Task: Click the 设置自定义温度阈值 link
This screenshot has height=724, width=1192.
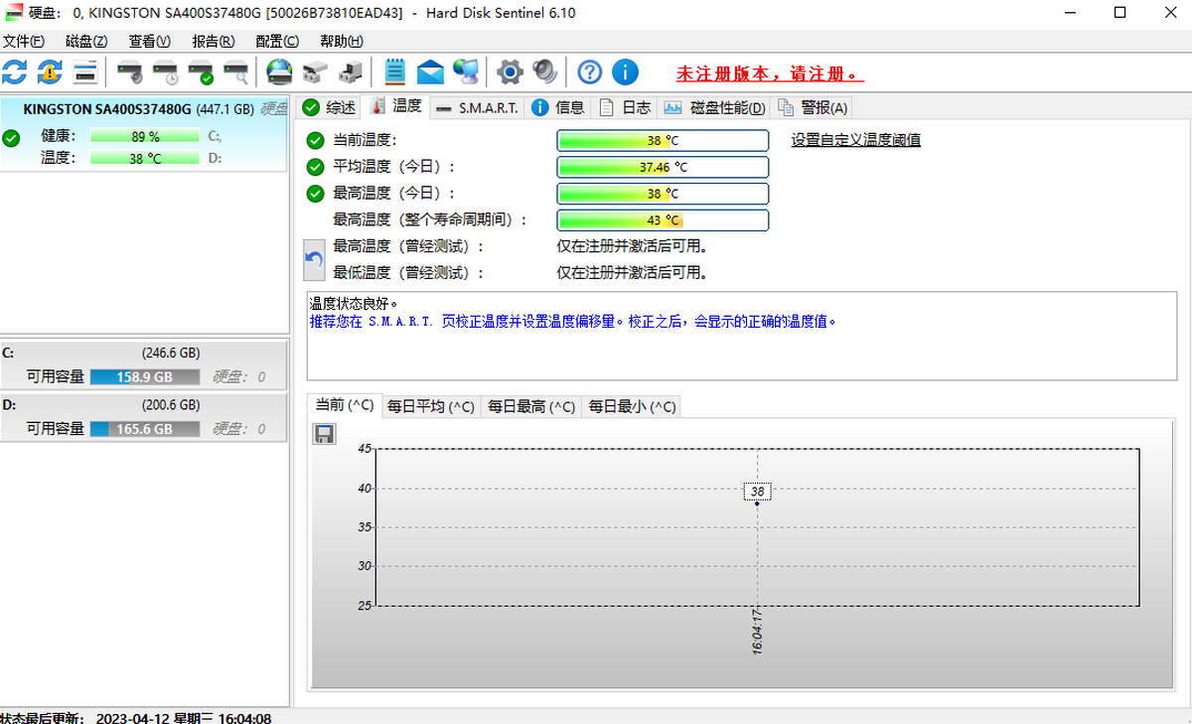Action: [x=856, y=140]
